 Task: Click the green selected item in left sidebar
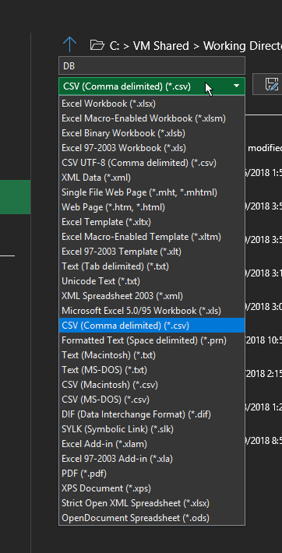(15, 197)
